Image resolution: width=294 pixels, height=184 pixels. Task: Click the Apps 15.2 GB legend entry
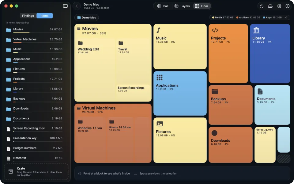[x=272, y=17]
